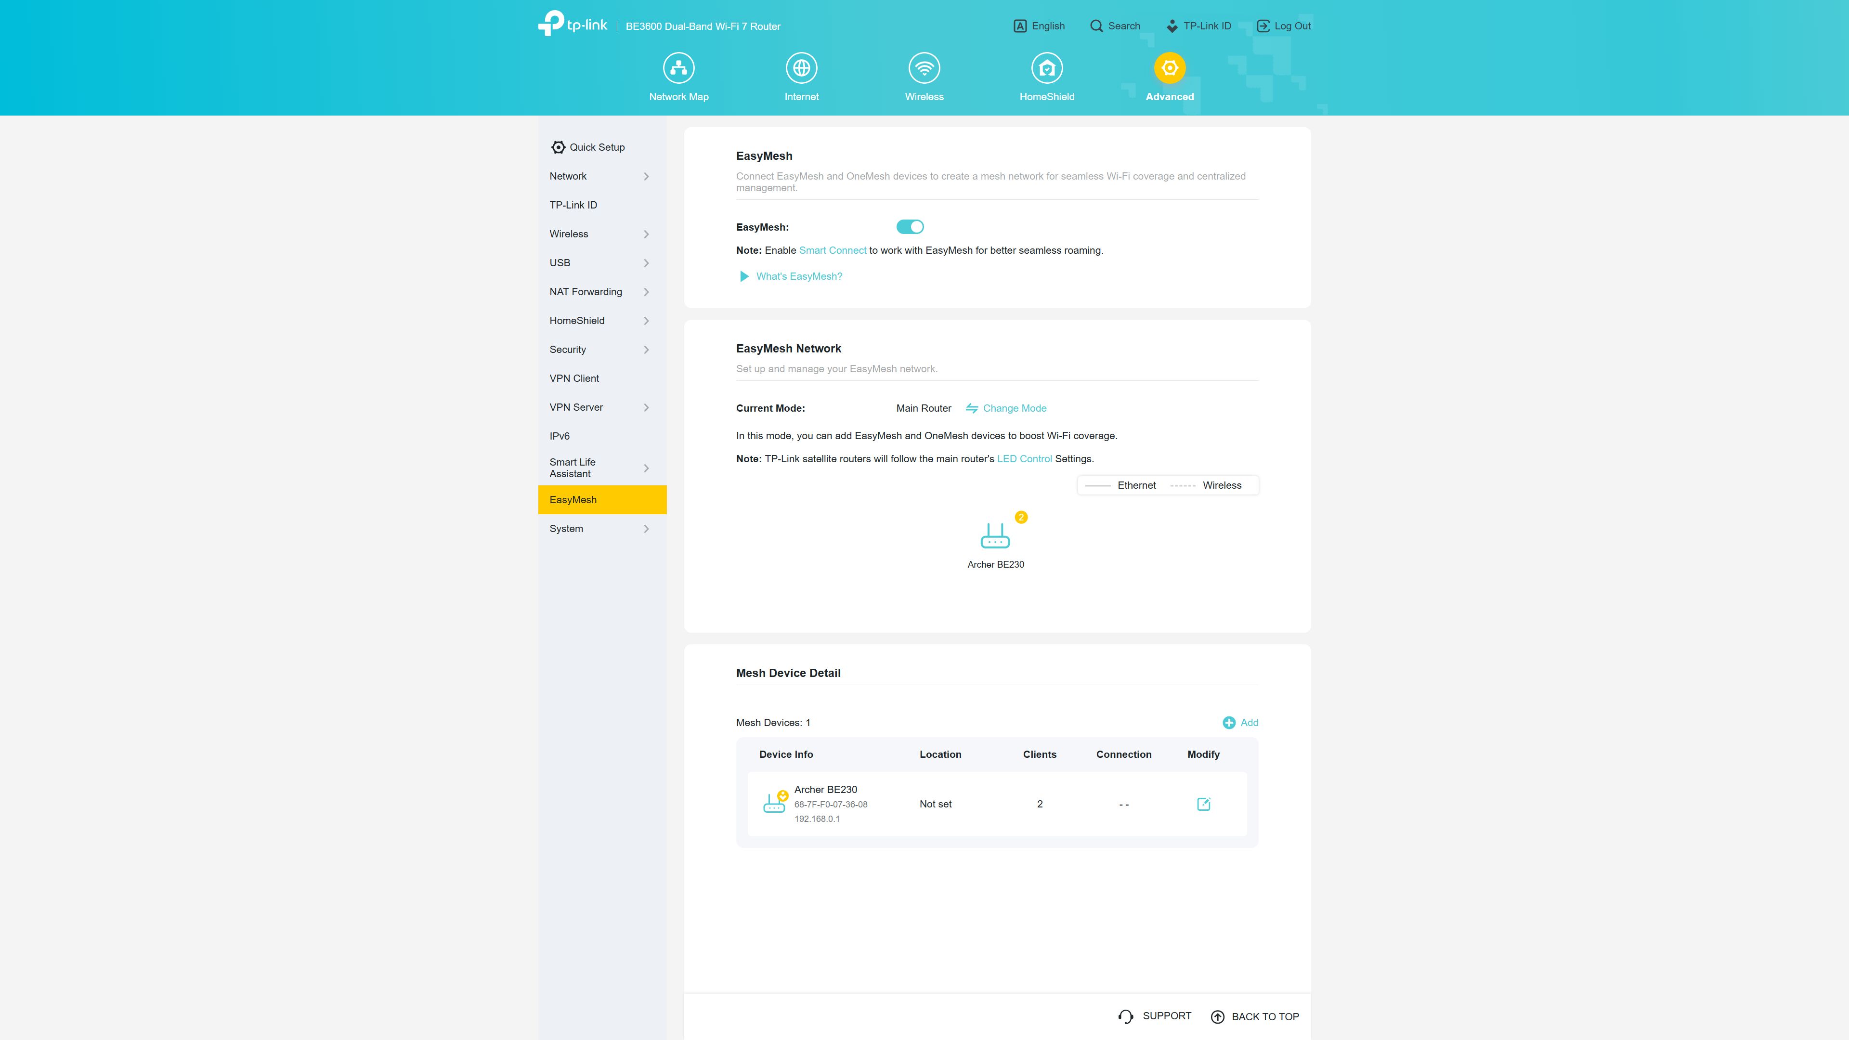Screen dimensions: 1849x1040
Task: Click the SUPPORT footer button
Action: 1154,1016
